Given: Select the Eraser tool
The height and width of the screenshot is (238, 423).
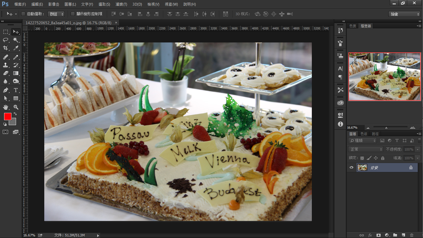Looking at the screenshot, I should [x=6, y=73].
